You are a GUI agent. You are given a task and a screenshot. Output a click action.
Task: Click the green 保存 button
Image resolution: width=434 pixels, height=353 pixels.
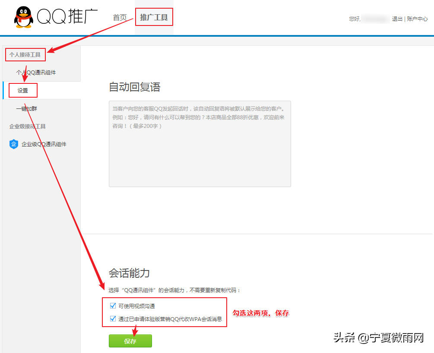130,340
